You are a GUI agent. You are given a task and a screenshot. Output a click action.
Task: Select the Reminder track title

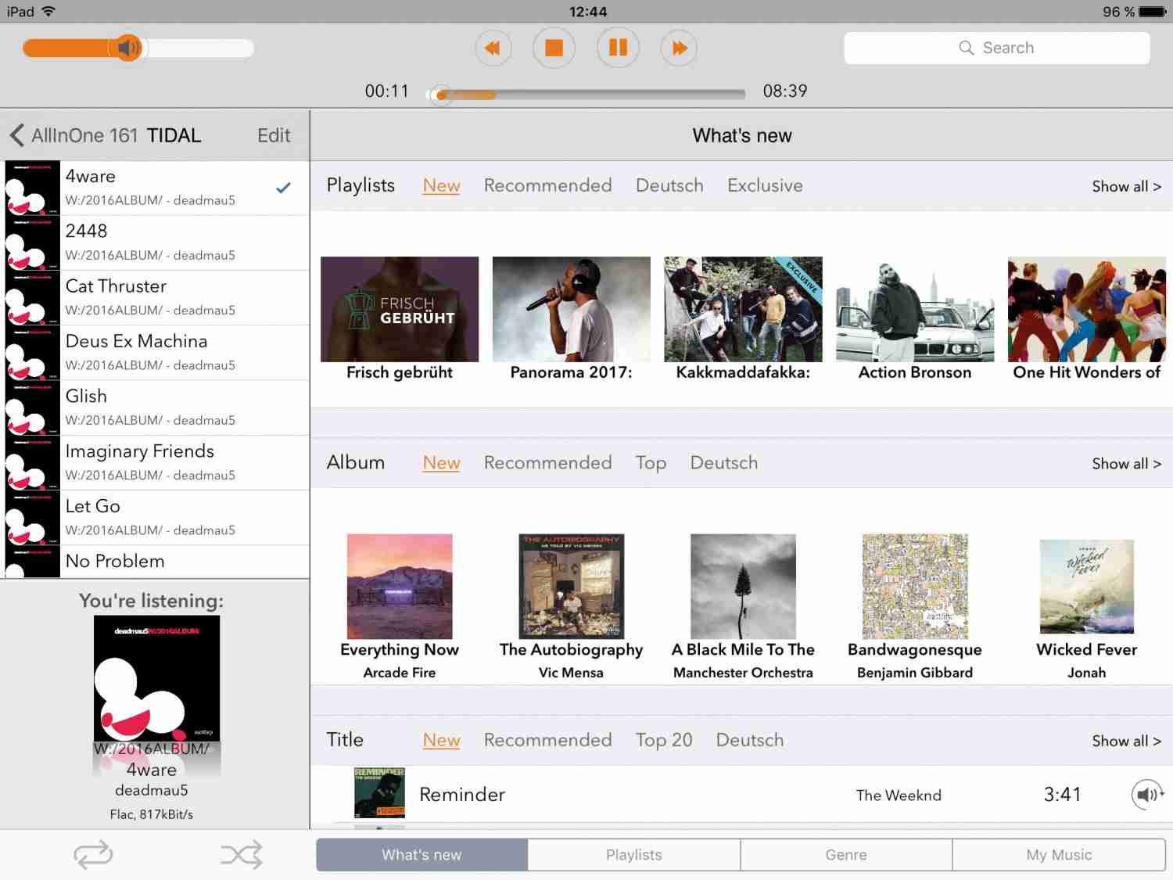pyautogui.click(x=462, y=795)
